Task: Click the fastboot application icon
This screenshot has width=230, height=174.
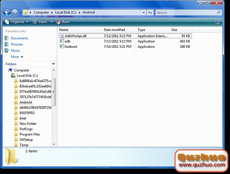Action: pyautogui.click(x=62, y=46)
